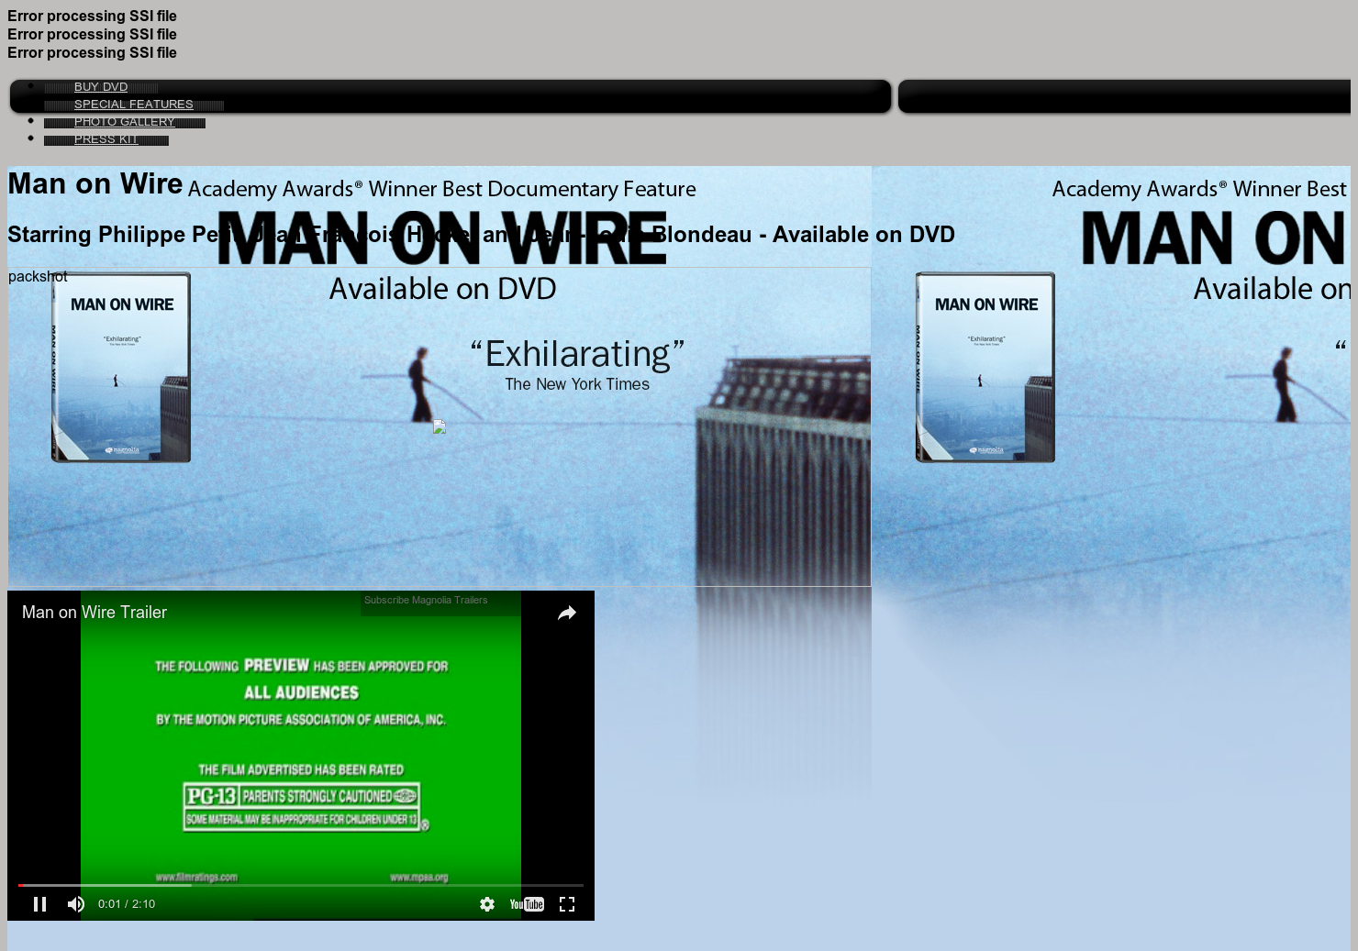
Task: Open the PRESS KIT page
Action: [106, 138]
